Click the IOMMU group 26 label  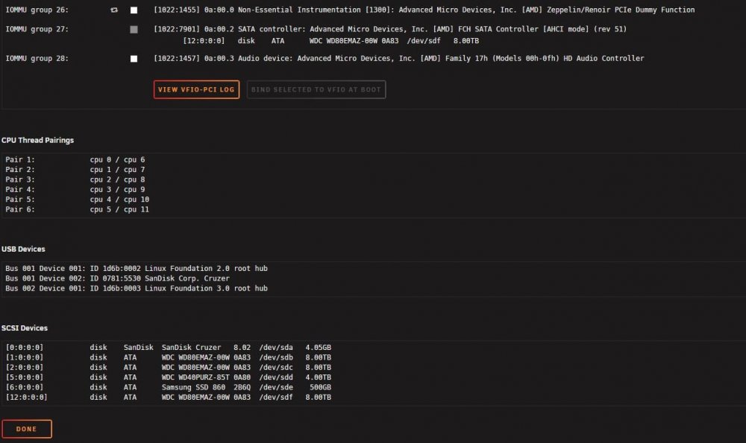coord(37,10)
